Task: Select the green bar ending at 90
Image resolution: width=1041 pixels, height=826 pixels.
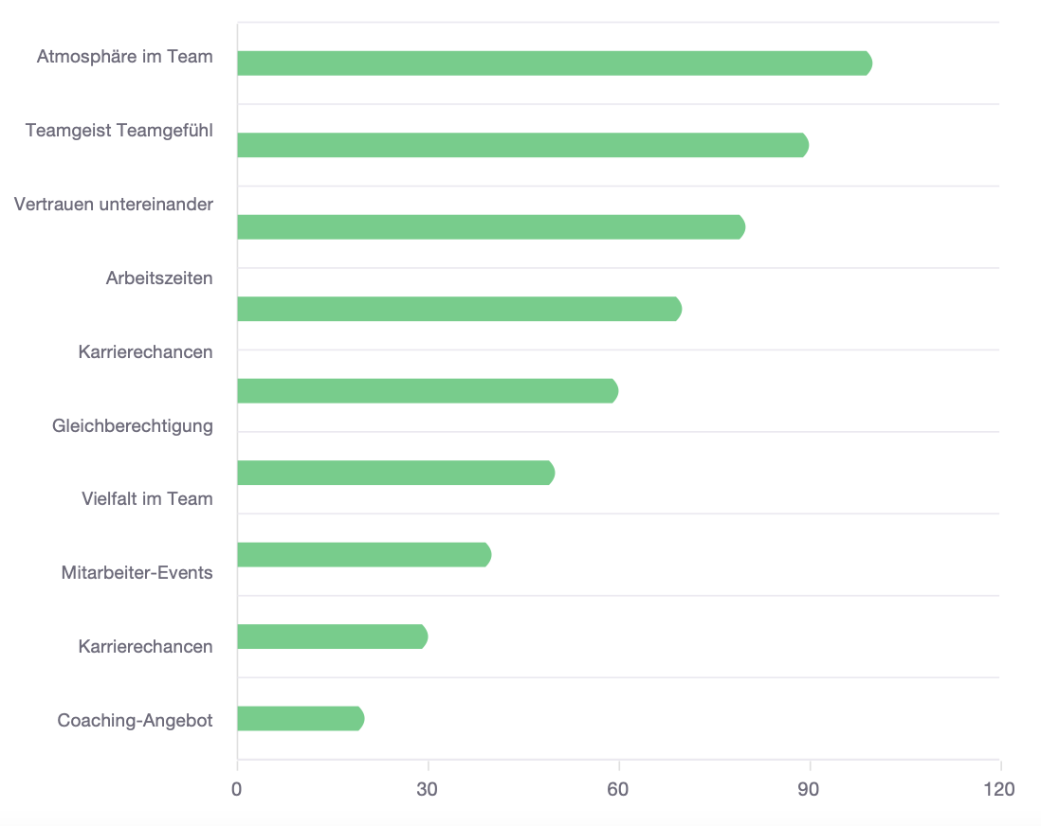Action: point(522,145)
